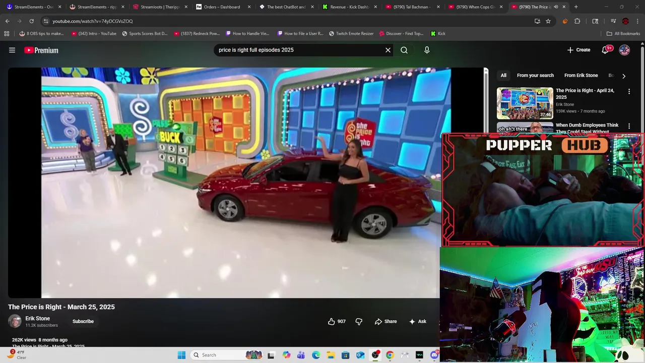Open the YouTube hamburger guide menu
The width and height of the screenshot is (645, 363).
tap(12, 50)
